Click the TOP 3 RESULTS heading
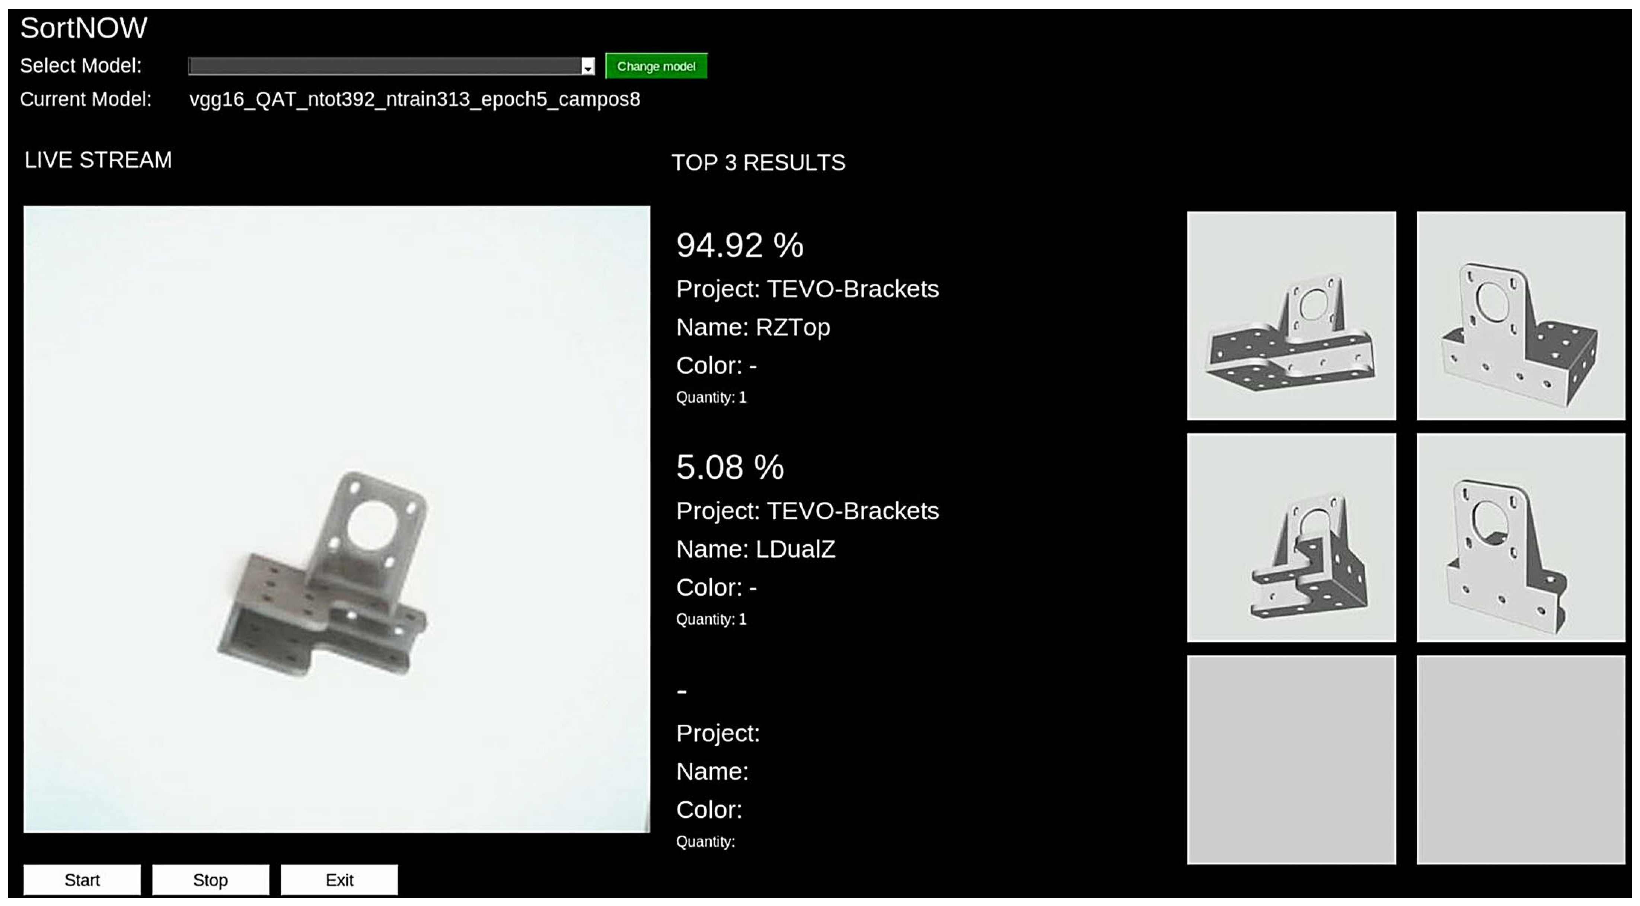Image resolution: width=1640 pixels, height=906 pixels. [x=758, y=162]
